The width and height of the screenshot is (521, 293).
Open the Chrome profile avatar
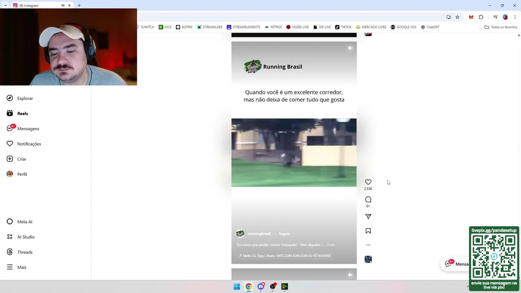click(505, 17)
